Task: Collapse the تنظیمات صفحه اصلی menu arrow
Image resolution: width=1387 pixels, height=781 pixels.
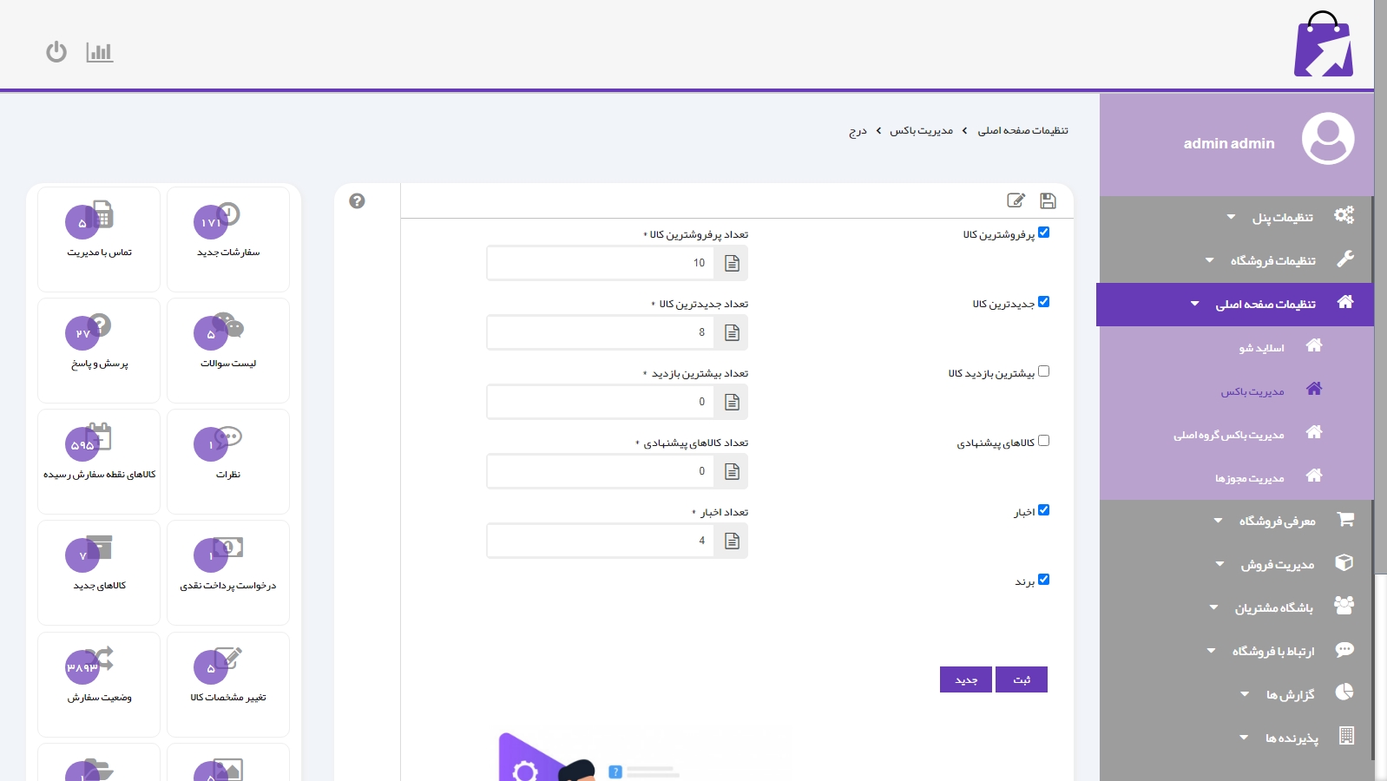Action: point(1195,304)
